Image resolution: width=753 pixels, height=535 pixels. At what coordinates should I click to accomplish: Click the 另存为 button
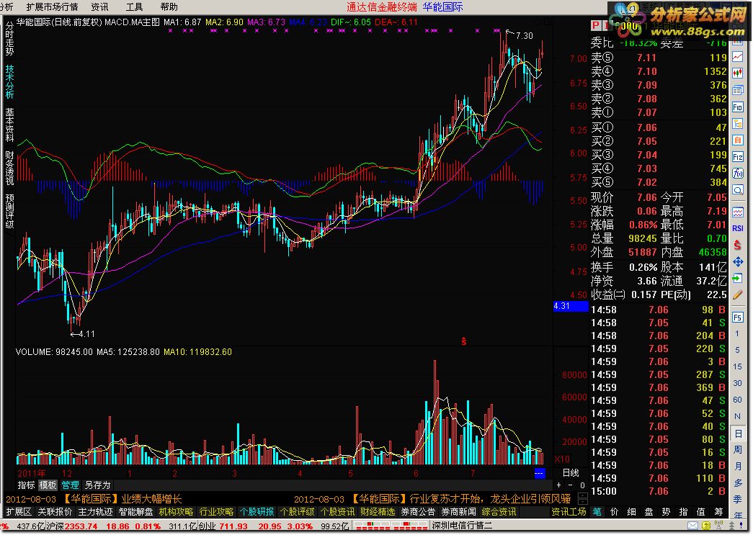pos(97,485)
